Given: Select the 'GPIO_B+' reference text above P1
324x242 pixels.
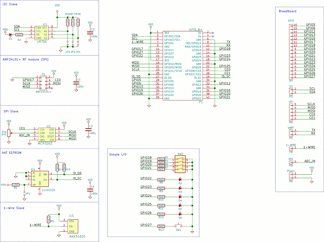Looking at the screenshot, I should click(195, 29).
